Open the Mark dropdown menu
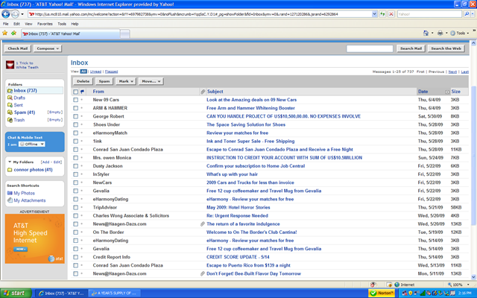This screenshot has height=298, width=477. pyautogui.click(x=126, y=81)
